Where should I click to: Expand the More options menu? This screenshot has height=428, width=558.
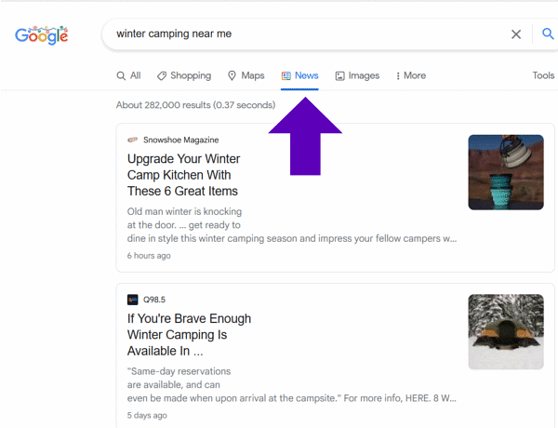click(410, 75)
